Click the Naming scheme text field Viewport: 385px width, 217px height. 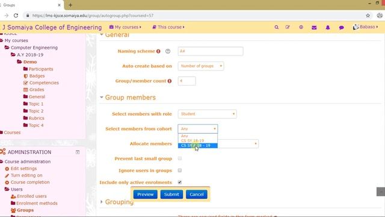coord(211,51)
